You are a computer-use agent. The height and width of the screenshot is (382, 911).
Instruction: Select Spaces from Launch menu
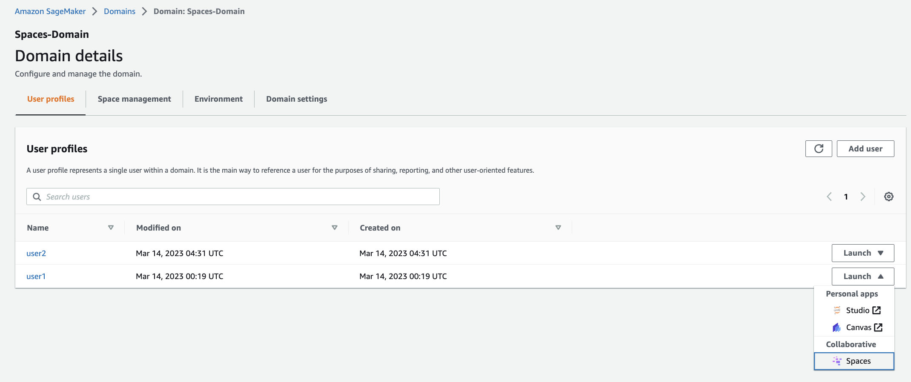click(x=854, y=361)
